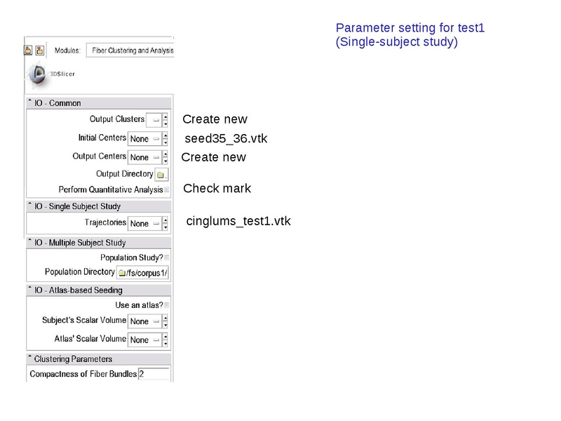Viewport: 561px width, 421px height.
Task: Open the Output Clusters dropdown
Action: (156, 119)
